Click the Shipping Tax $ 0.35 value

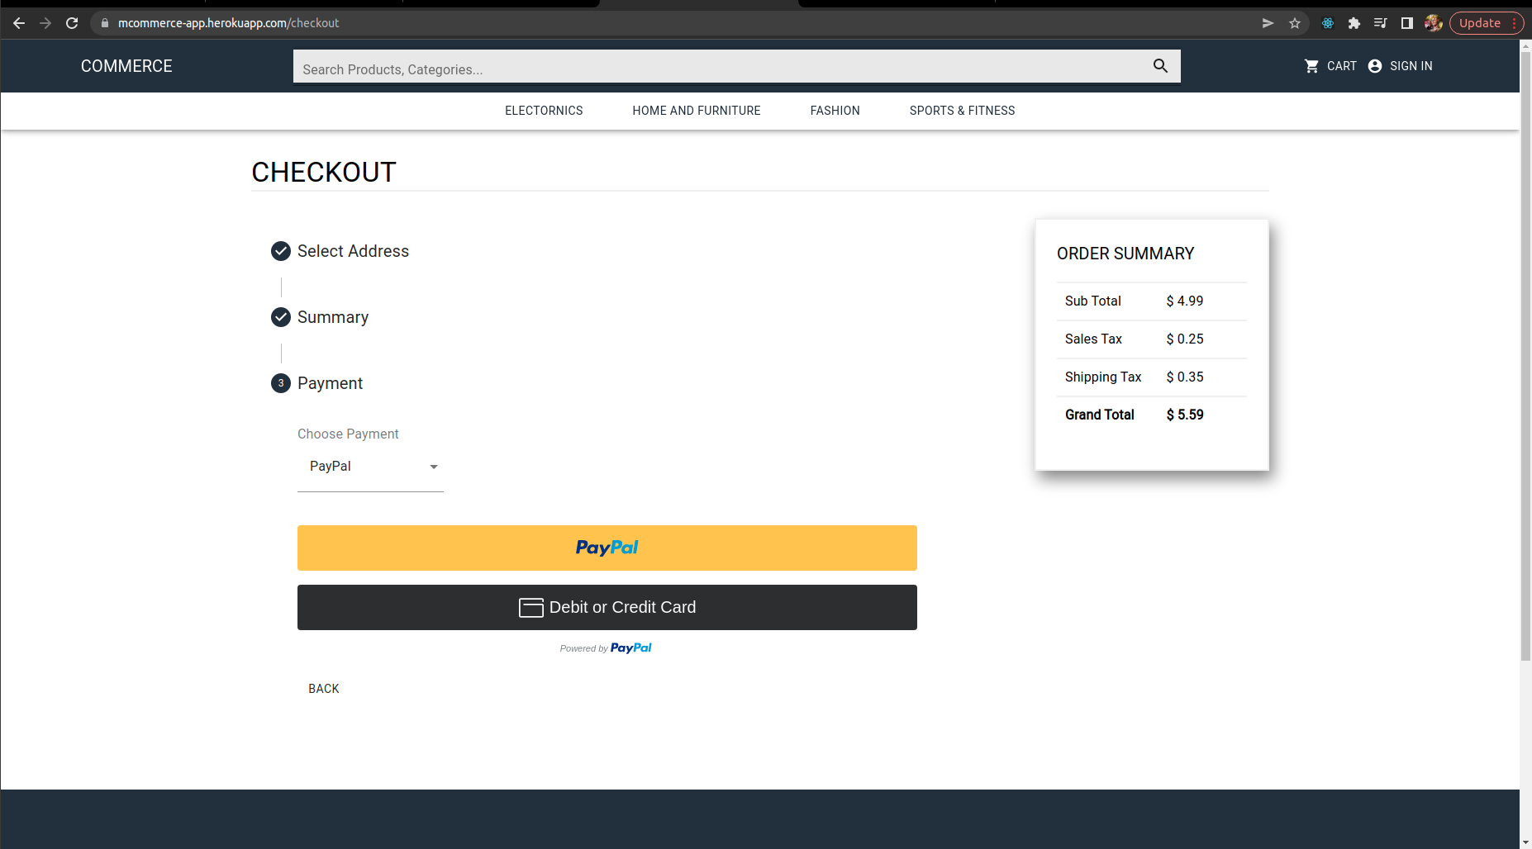tap(1185, 377)
